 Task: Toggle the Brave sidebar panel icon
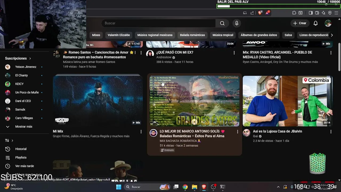pos(311,13)
